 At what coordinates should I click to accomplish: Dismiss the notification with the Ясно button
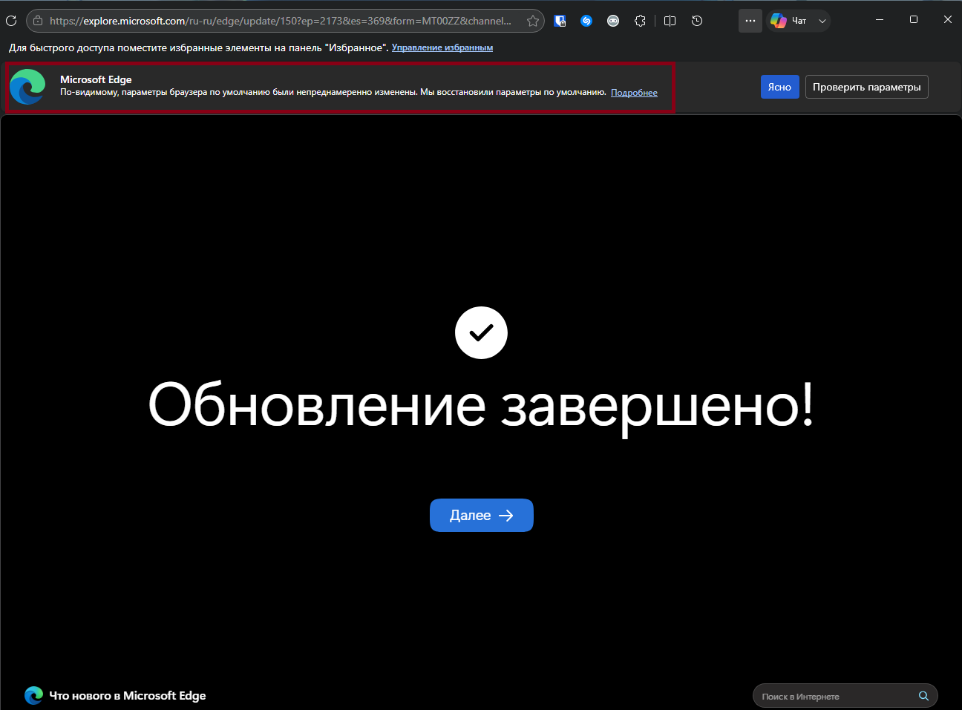779,87
